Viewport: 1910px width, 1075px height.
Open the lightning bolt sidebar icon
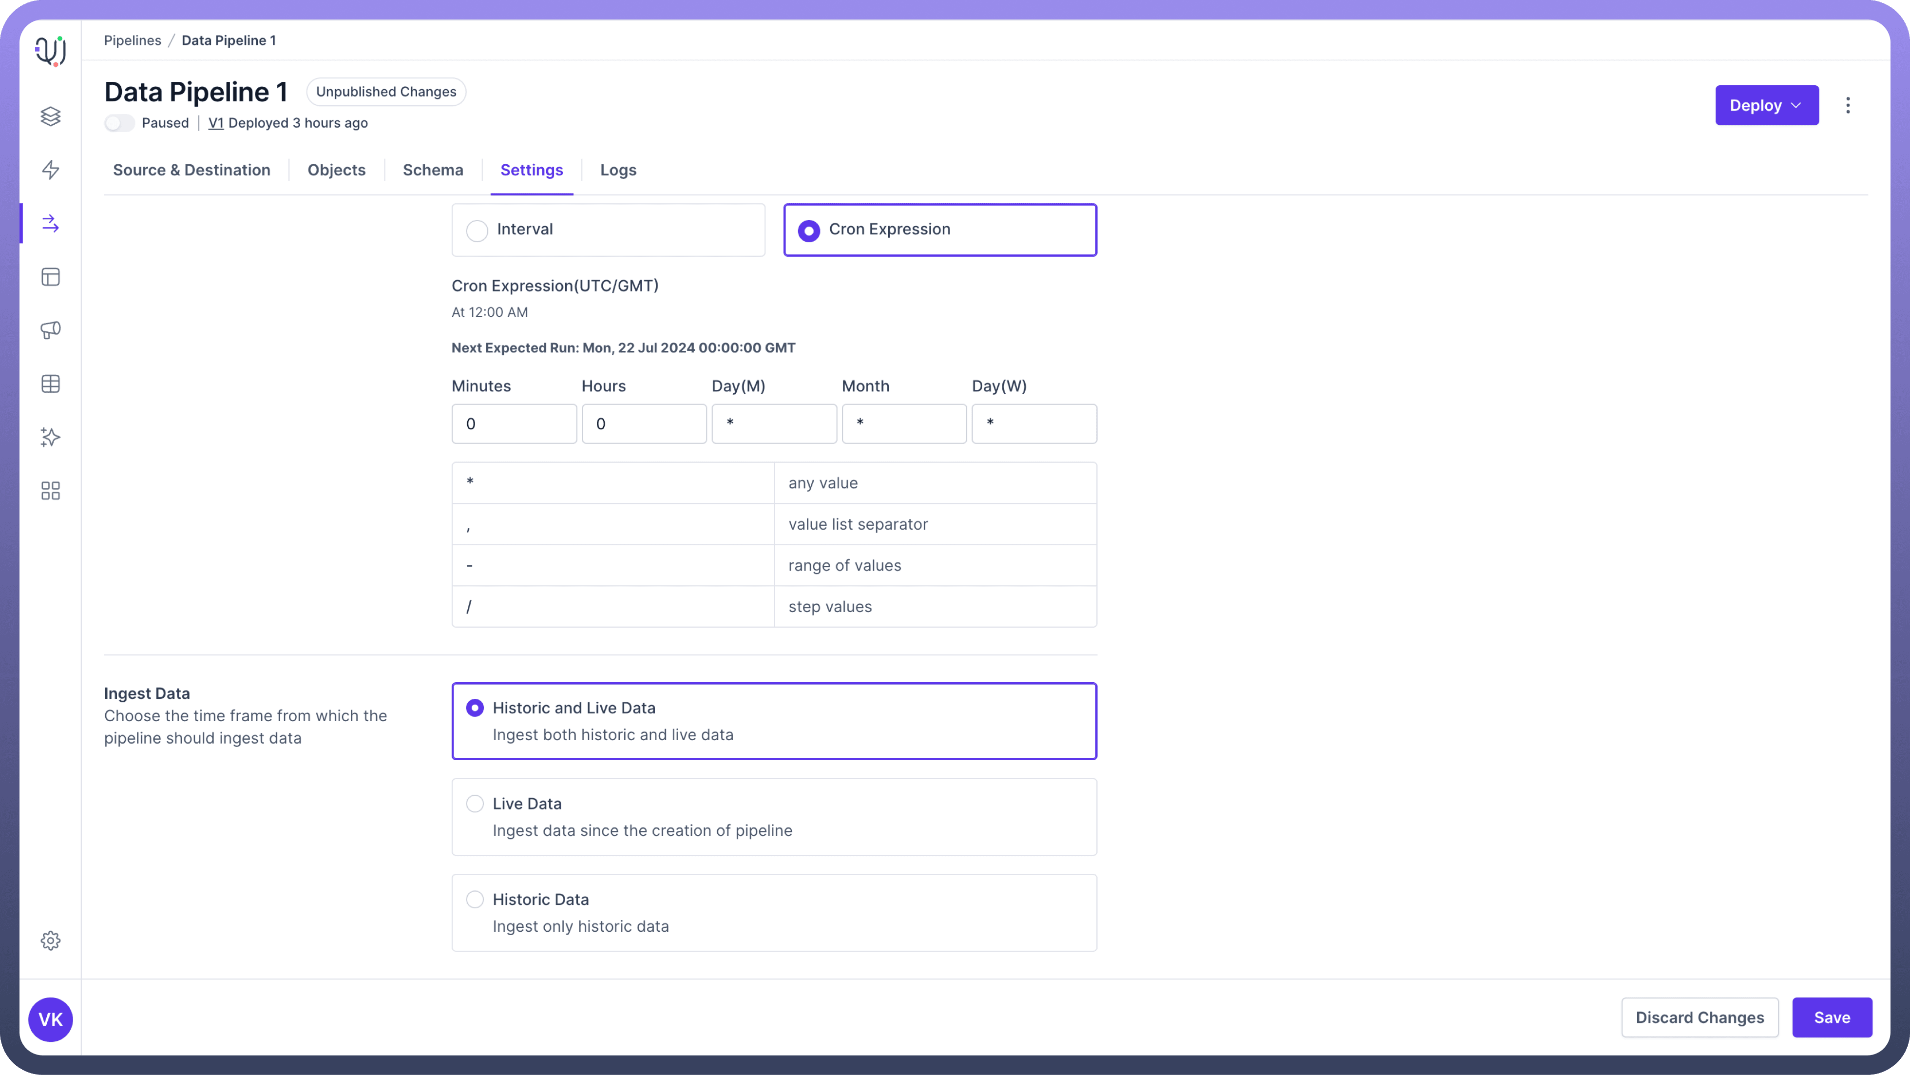50,170
